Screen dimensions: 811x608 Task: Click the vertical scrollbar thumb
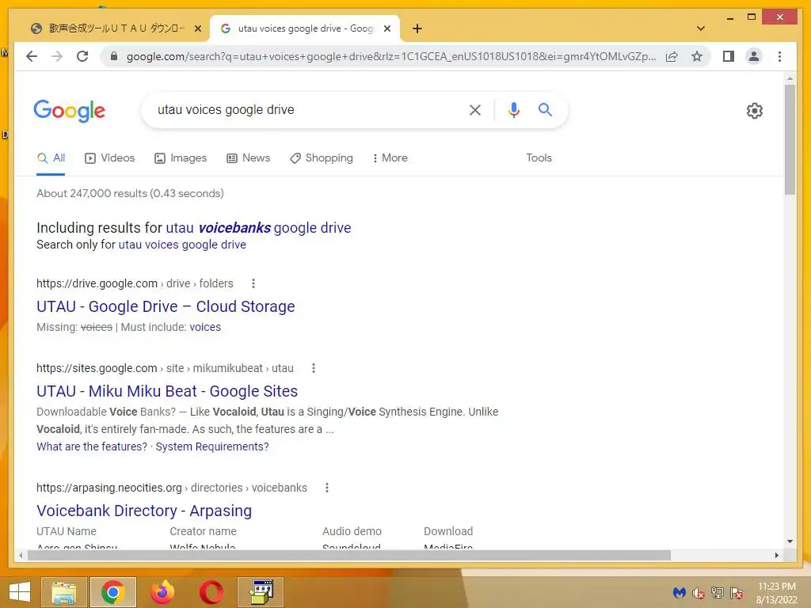[790, 139]
